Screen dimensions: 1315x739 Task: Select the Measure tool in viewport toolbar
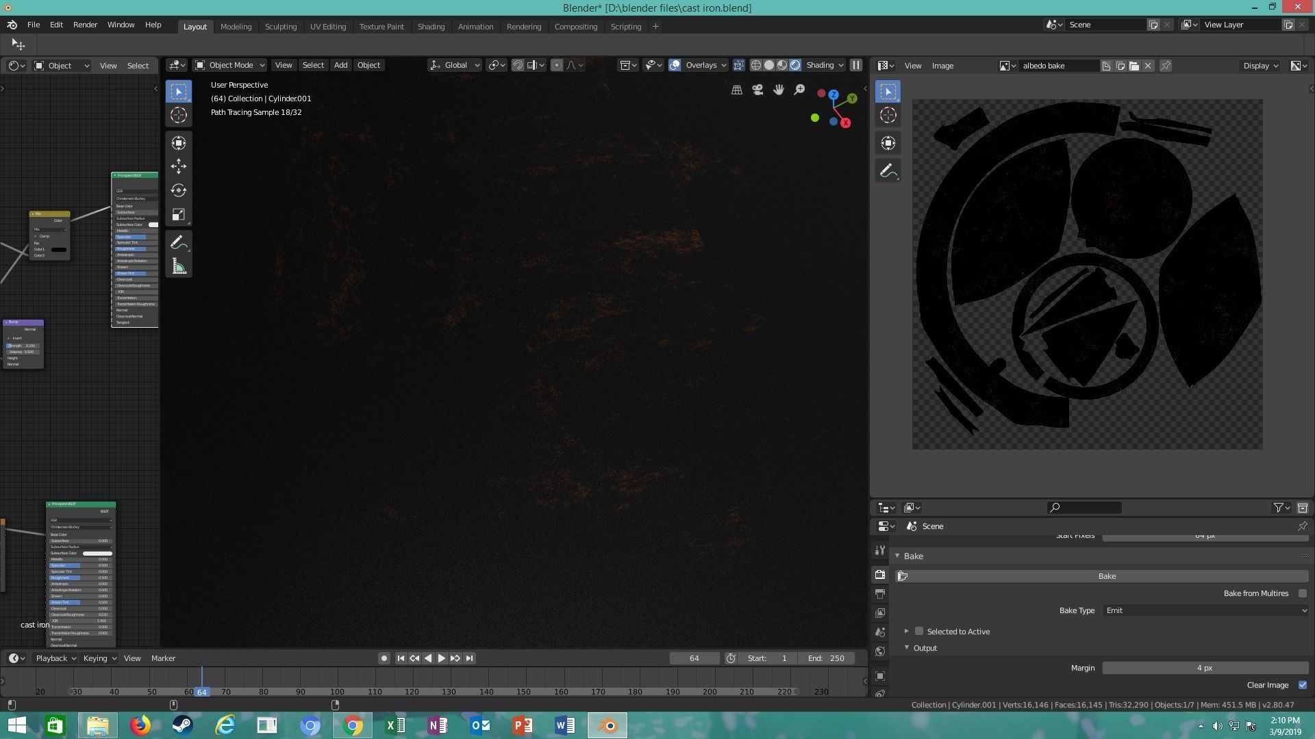coord(179,266)
